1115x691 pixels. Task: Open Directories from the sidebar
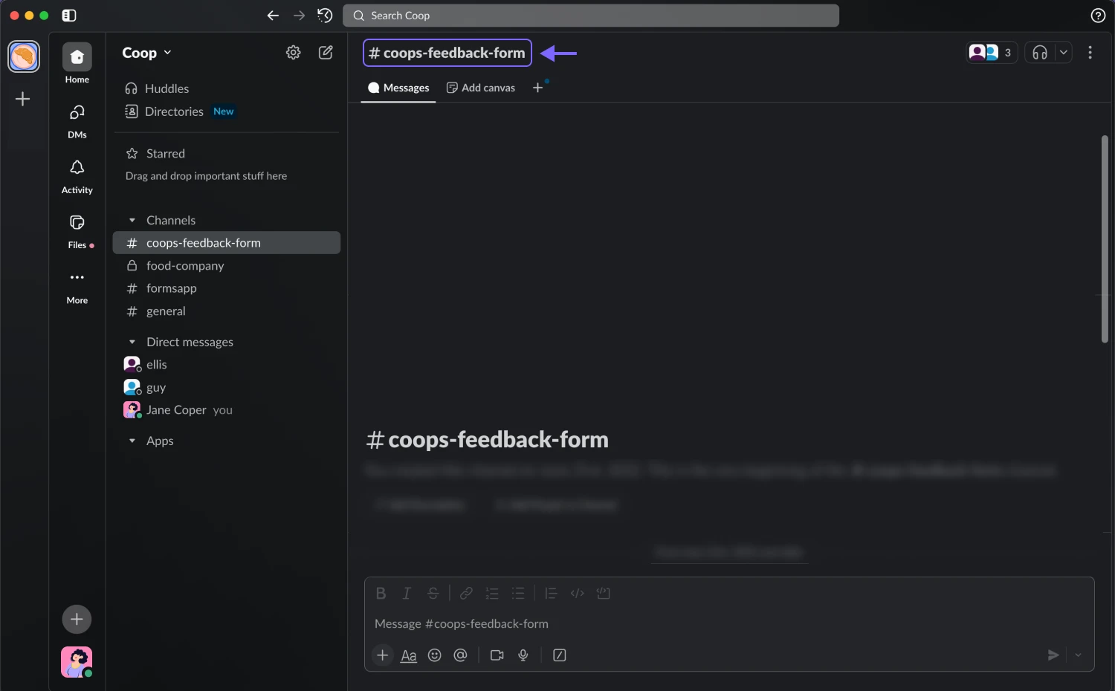pos(174,111)
